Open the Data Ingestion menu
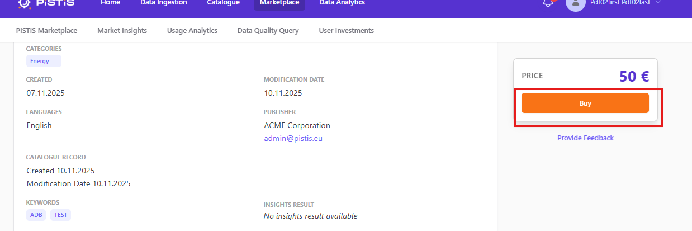The width and height of the screenshot is (692, 231). coord(164,3)
